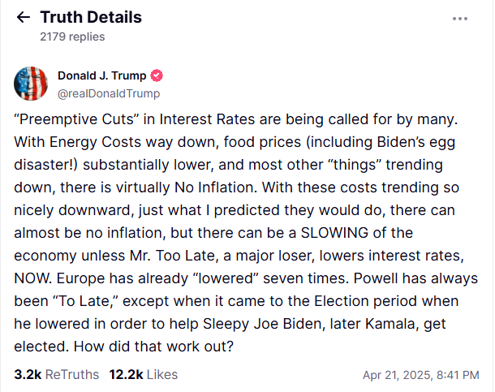Open the @realDonaldTrump handle link

(109, 94)
